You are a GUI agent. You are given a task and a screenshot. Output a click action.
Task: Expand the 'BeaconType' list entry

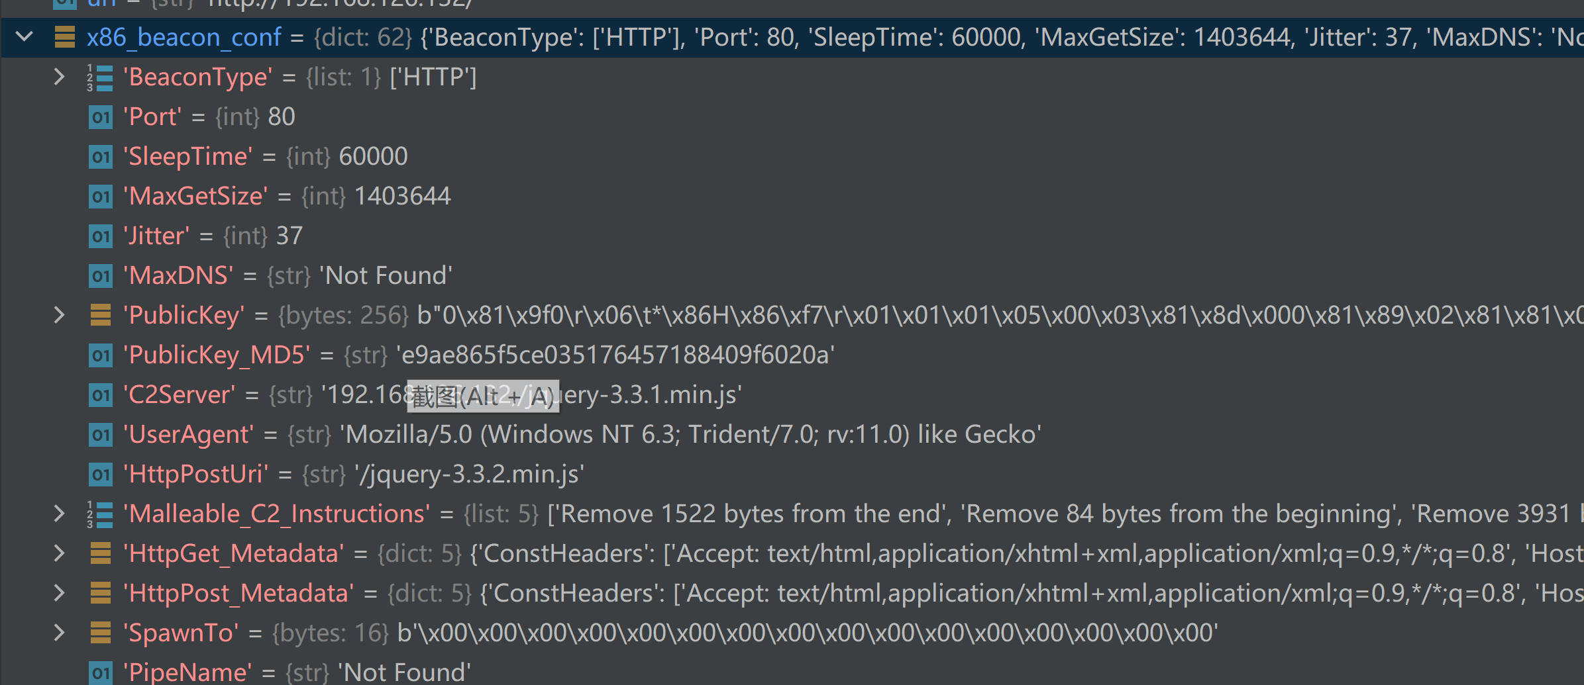pyautogui.click(x=59, y=77)
